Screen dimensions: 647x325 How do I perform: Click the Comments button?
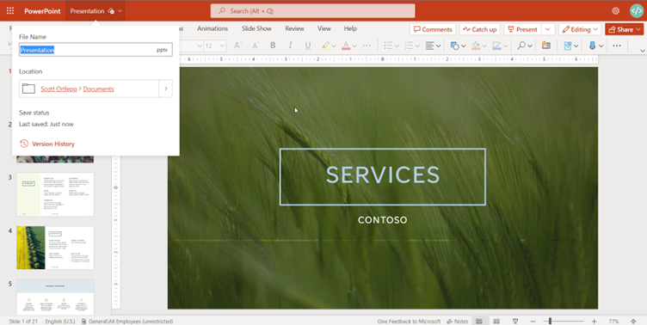pyautogui.click(x=433, y=29)
